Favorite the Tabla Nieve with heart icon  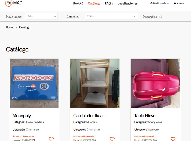click(173, 139)
